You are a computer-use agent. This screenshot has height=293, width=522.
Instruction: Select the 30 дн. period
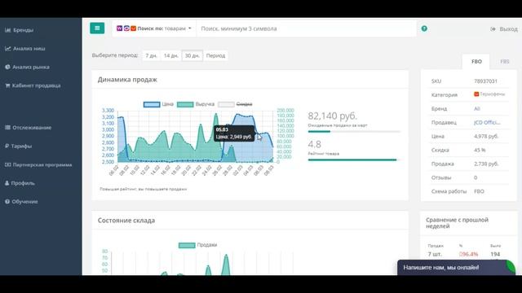coord(192,56)
